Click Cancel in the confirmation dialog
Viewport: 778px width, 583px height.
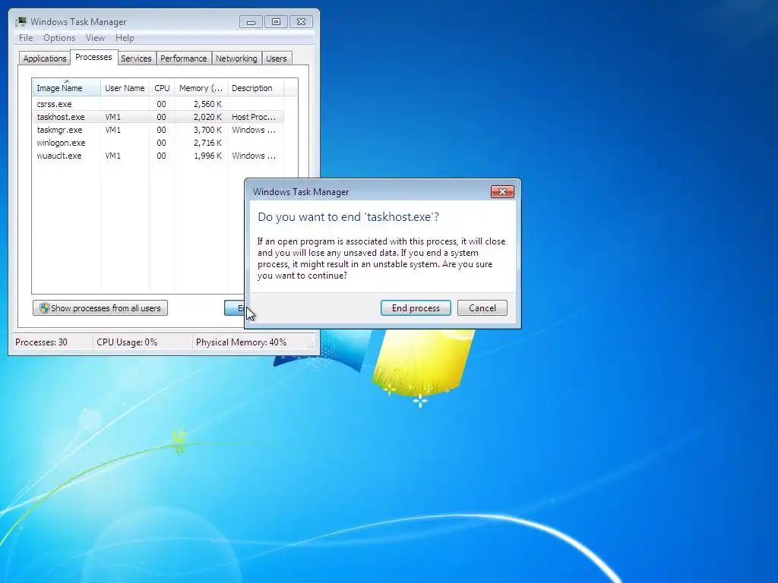point(482,308)
